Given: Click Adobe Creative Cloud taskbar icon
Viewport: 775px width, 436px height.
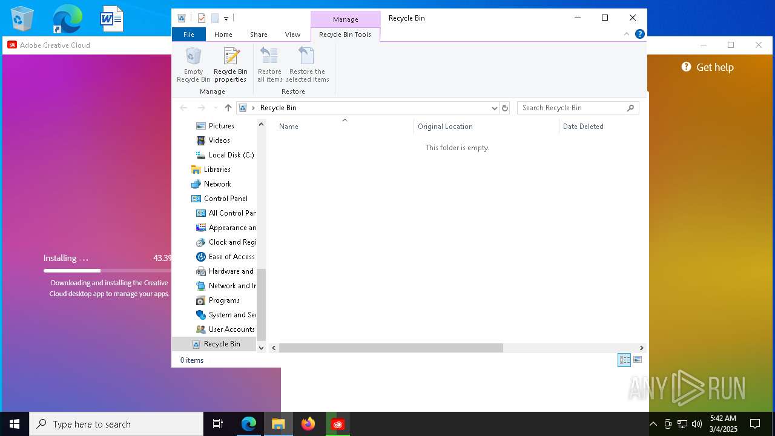Looking at the screenshot, I should (338, 424).
